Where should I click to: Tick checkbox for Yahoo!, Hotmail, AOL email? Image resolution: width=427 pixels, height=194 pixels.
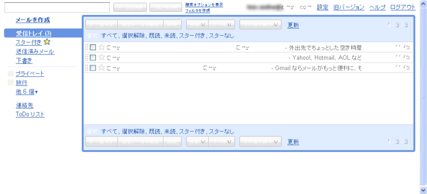[x=93, y=58]
